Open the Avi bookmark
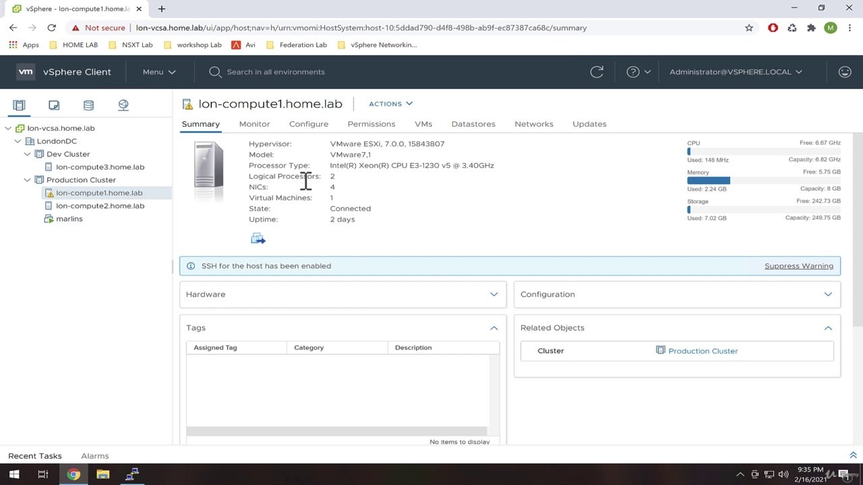 click(x=243, y=45)
